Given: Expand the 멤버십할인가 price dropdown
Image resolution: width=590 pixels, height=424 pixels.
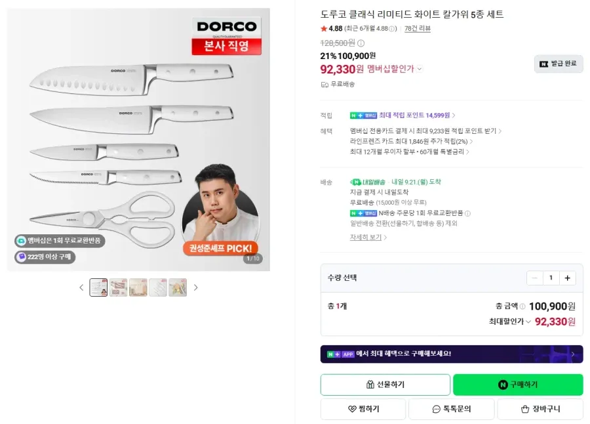Looking at the screenshot, I should tap(419, 69).
